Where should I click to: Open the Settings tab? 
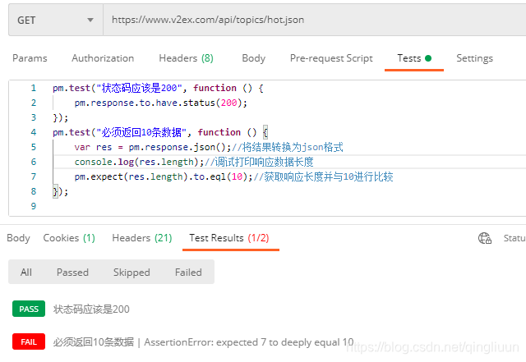coord(474,58)
